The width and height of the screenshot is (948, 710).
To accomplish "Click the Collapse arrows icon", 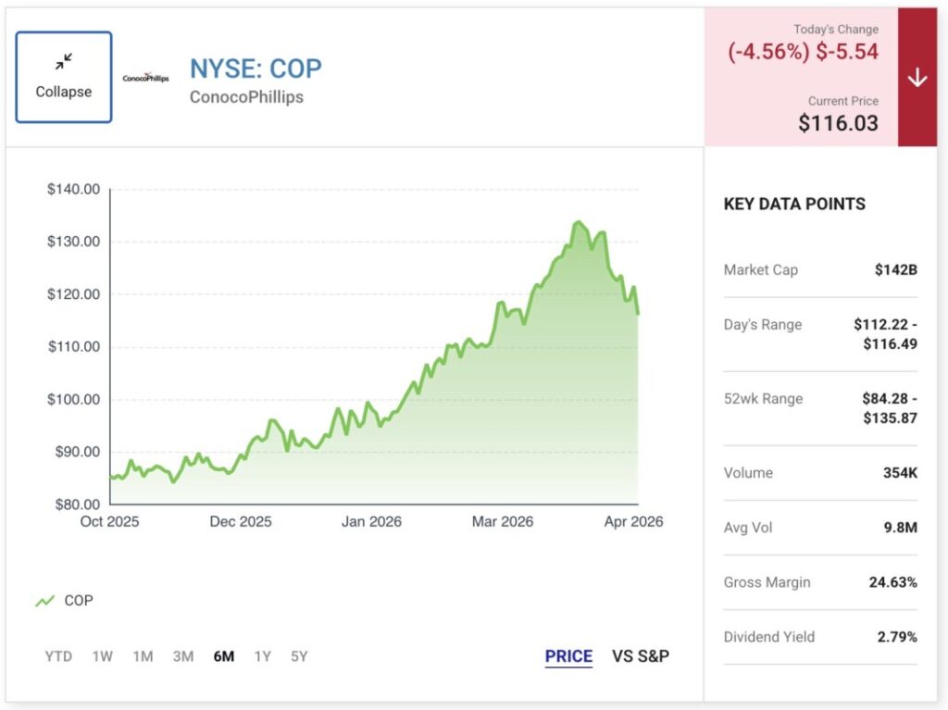I will (63, 62).
